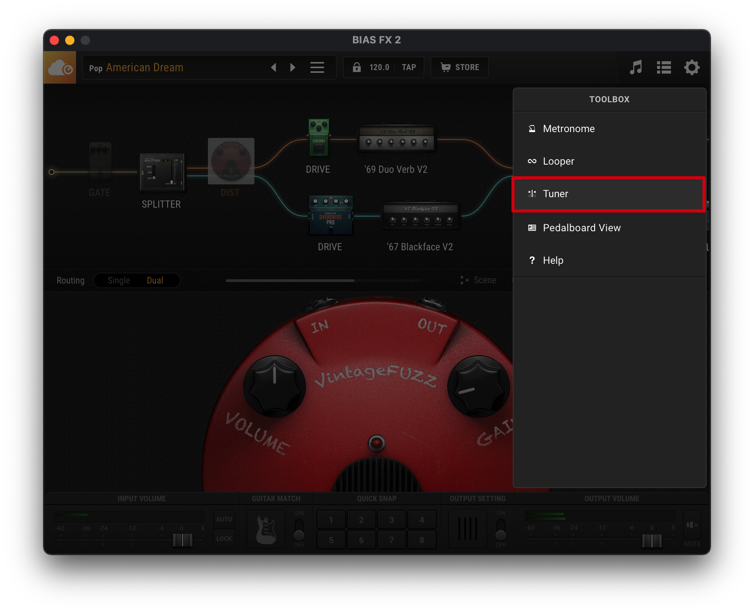Switch routing to Single

click(x=119, y=280)
